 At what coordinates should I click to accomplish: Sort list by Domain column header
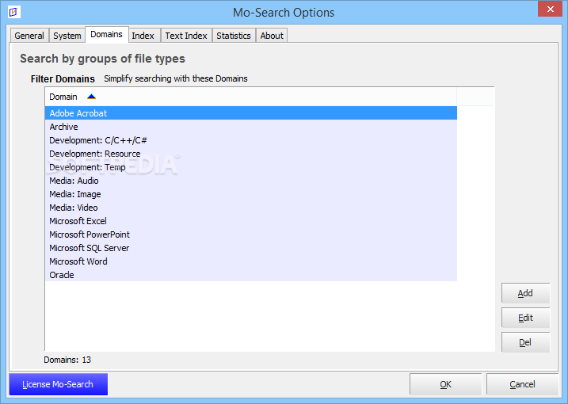[250, 97]
